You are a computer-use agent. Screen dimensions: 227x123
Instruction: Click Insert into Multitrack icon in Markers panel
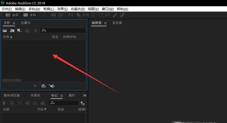43,103
